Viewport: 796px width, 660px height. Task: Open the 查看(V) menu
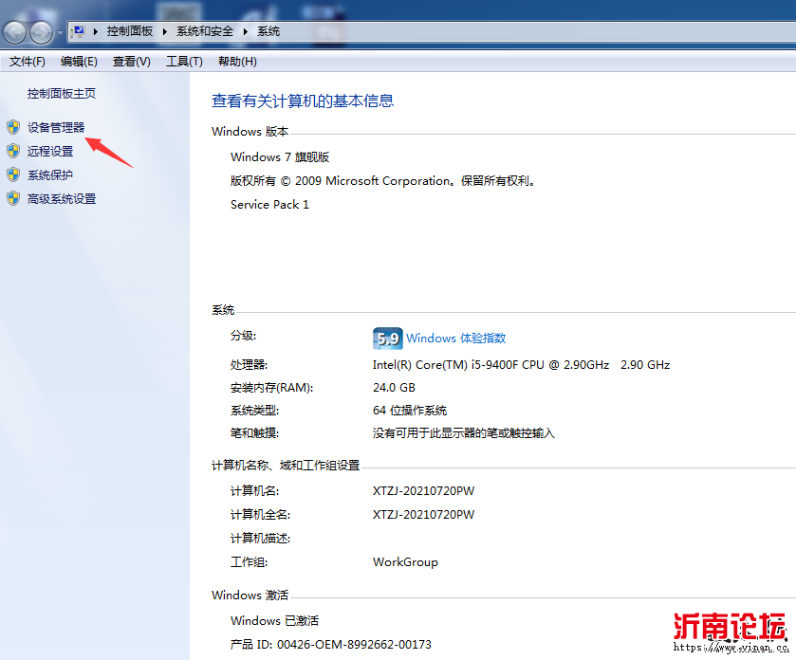click(x=131, y=62)
